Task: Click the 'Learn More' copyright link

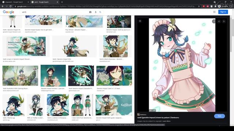Action: [x=166, y=121]
